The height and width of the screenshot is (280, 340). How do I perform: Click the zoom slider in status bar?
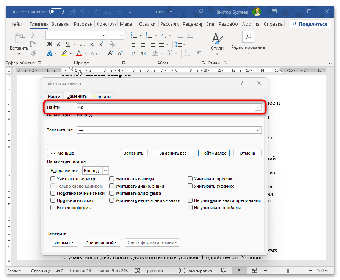click(288, 271)
